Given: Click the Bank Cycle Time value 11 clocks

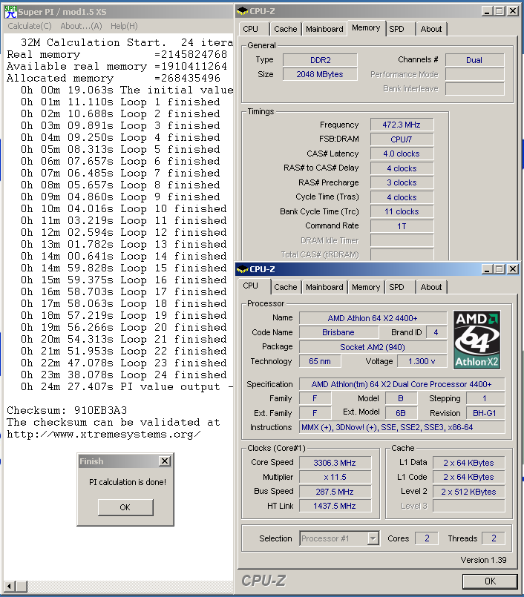Looking at the screenshot, I should click(402, 211).
